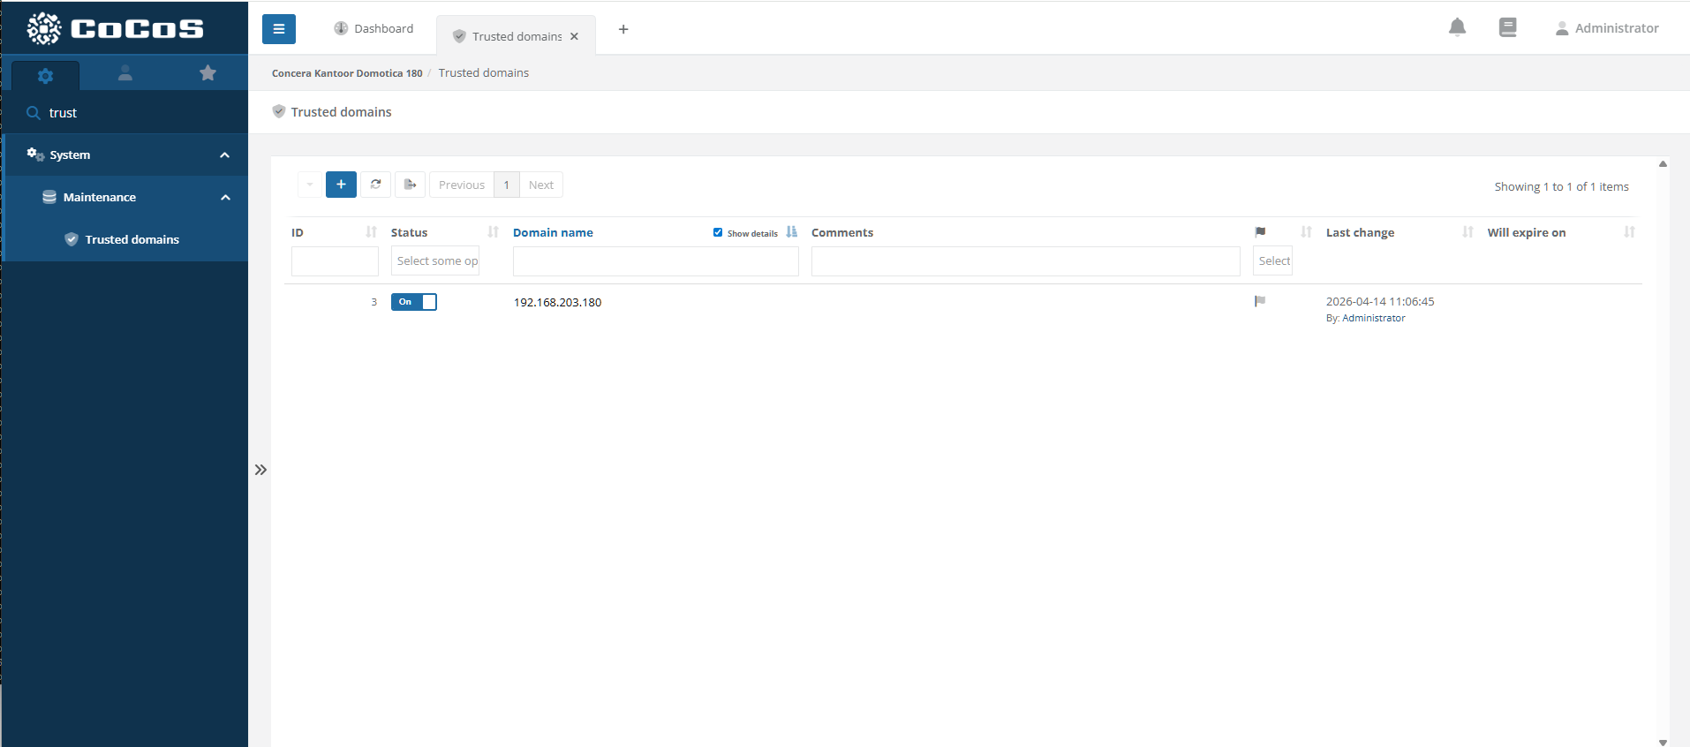This screenshot has height=747, width=1690.
Task: Click the add new trusted domain plus button
Action: tap(341, 185)
